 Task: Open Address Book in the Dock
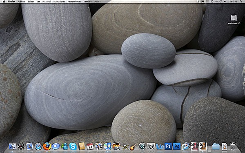[x=82, y=146]
